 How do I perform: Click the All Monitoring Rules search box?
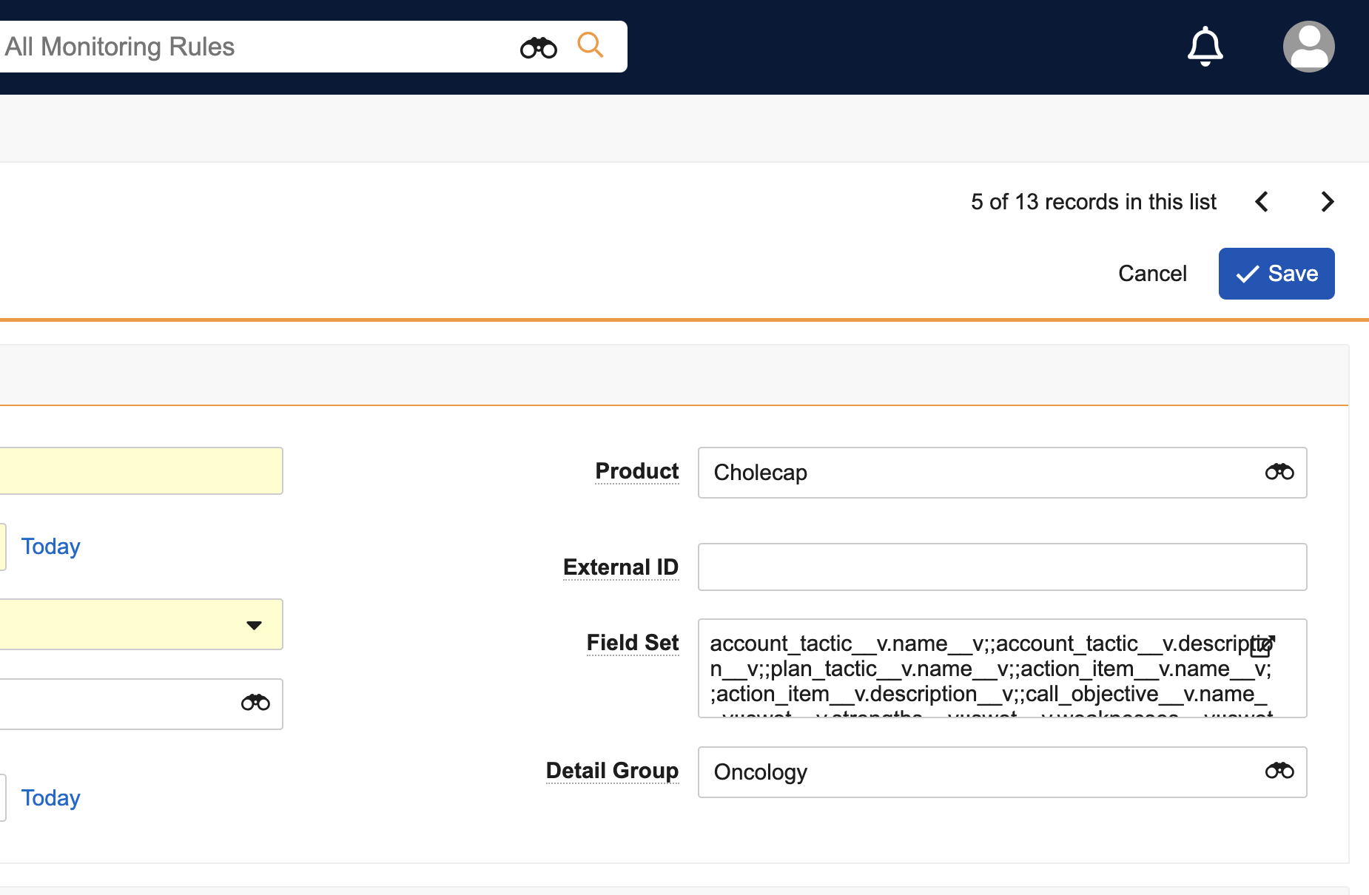252,47
